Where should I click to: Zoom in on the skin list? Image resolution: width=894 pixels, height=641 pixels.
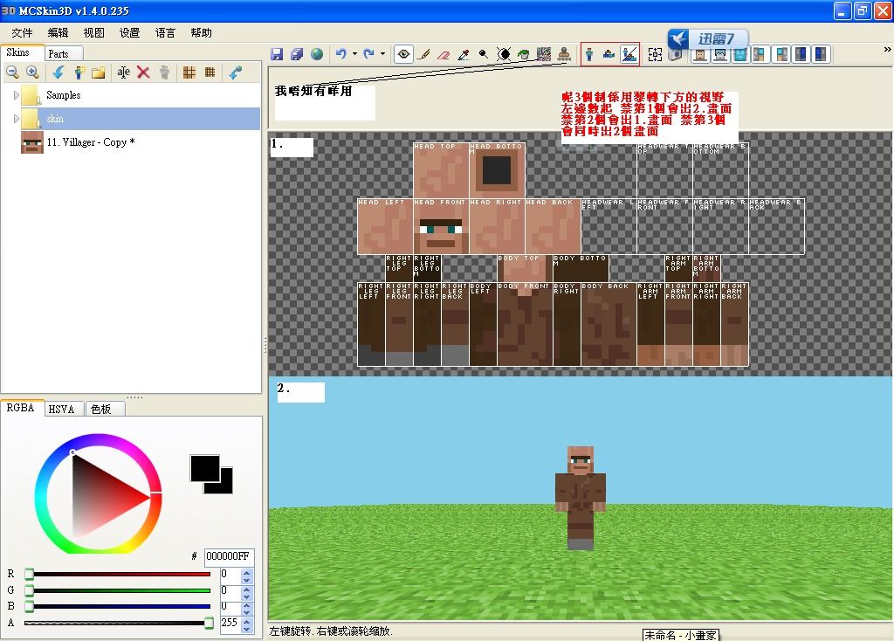coord(32,72)
